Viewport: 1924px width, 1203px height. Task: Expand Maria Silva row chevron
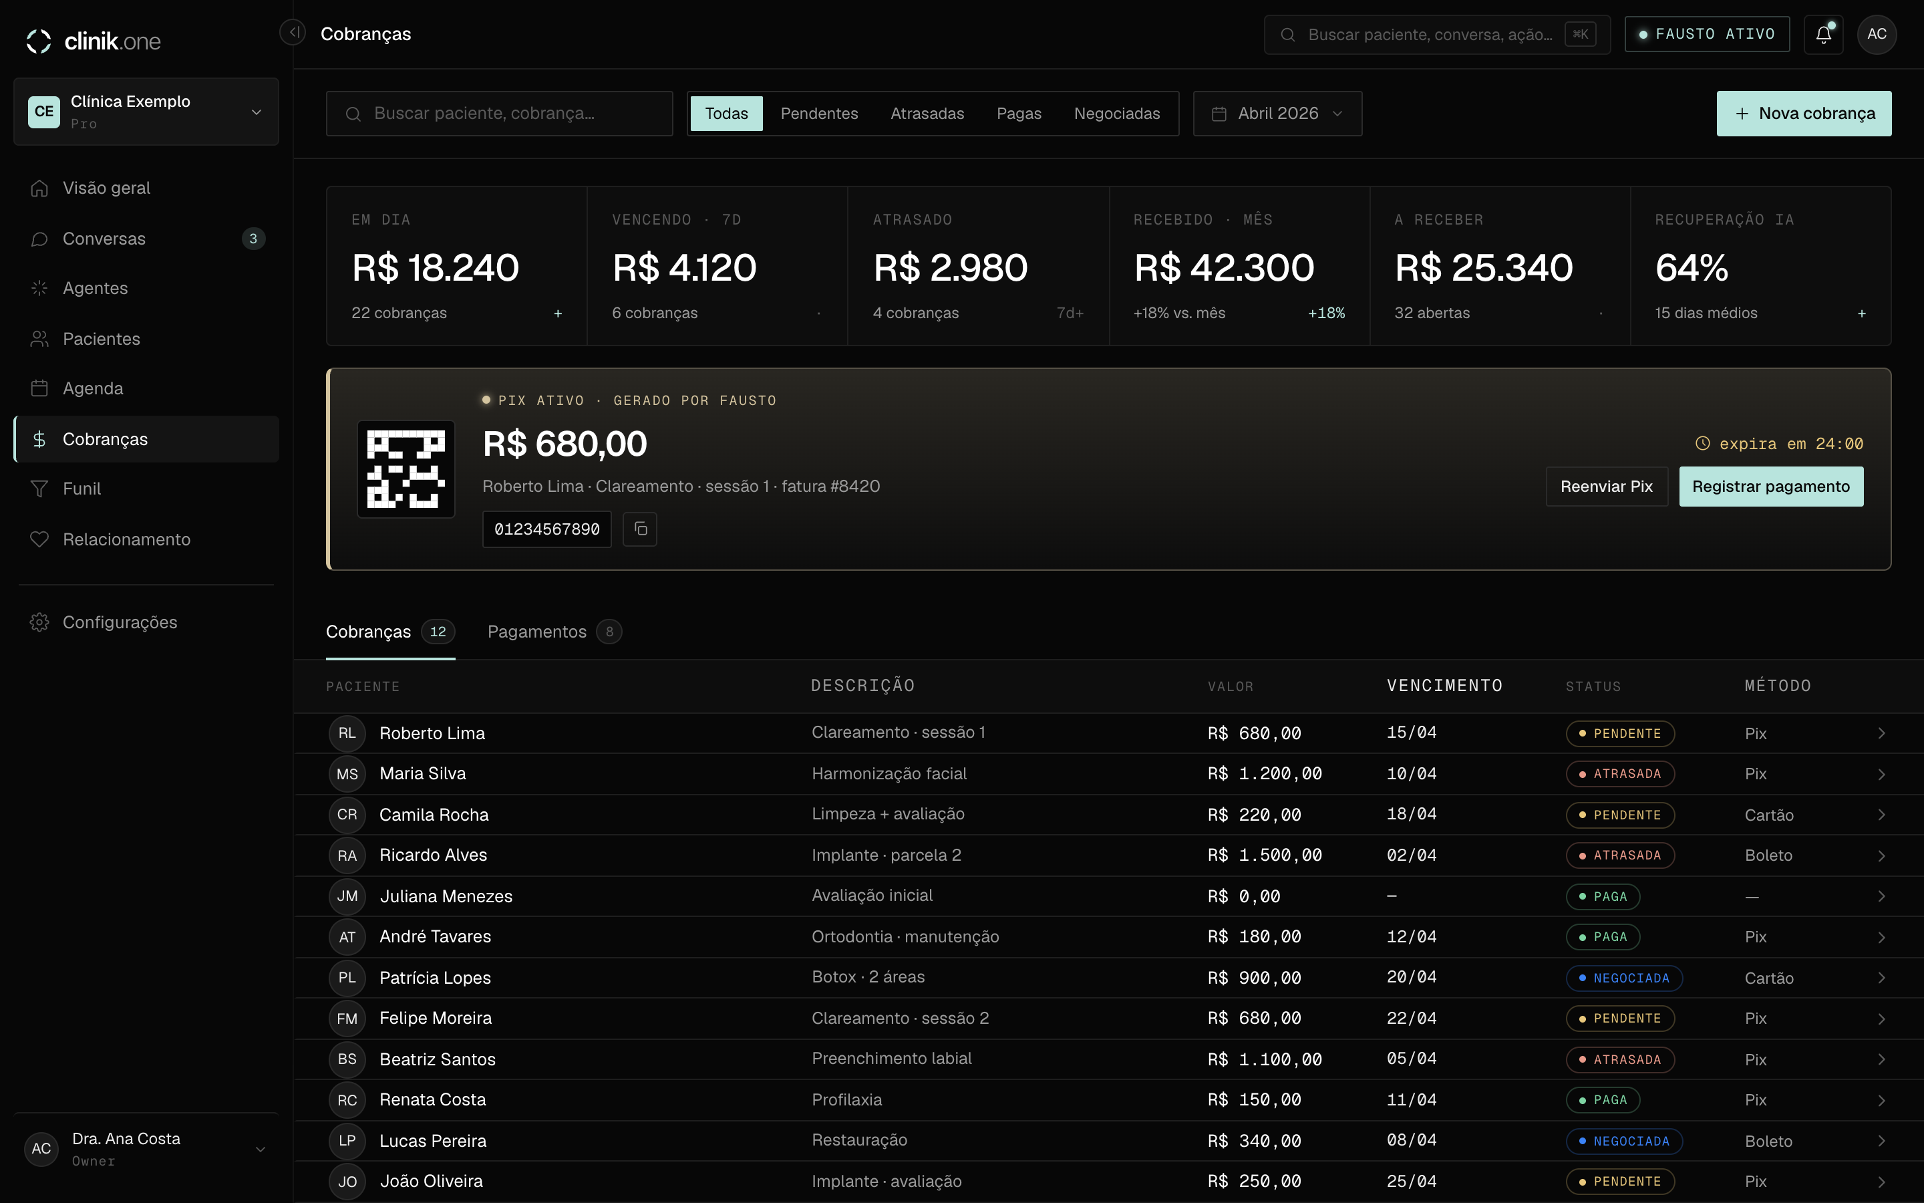1881,774
